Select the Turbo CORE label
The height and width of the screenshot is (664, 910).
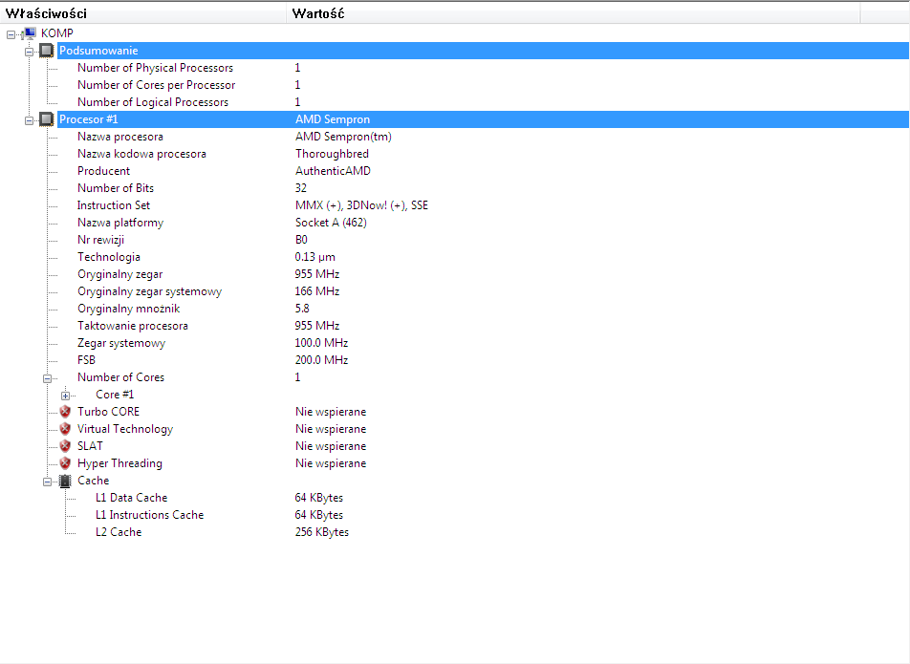108,412
